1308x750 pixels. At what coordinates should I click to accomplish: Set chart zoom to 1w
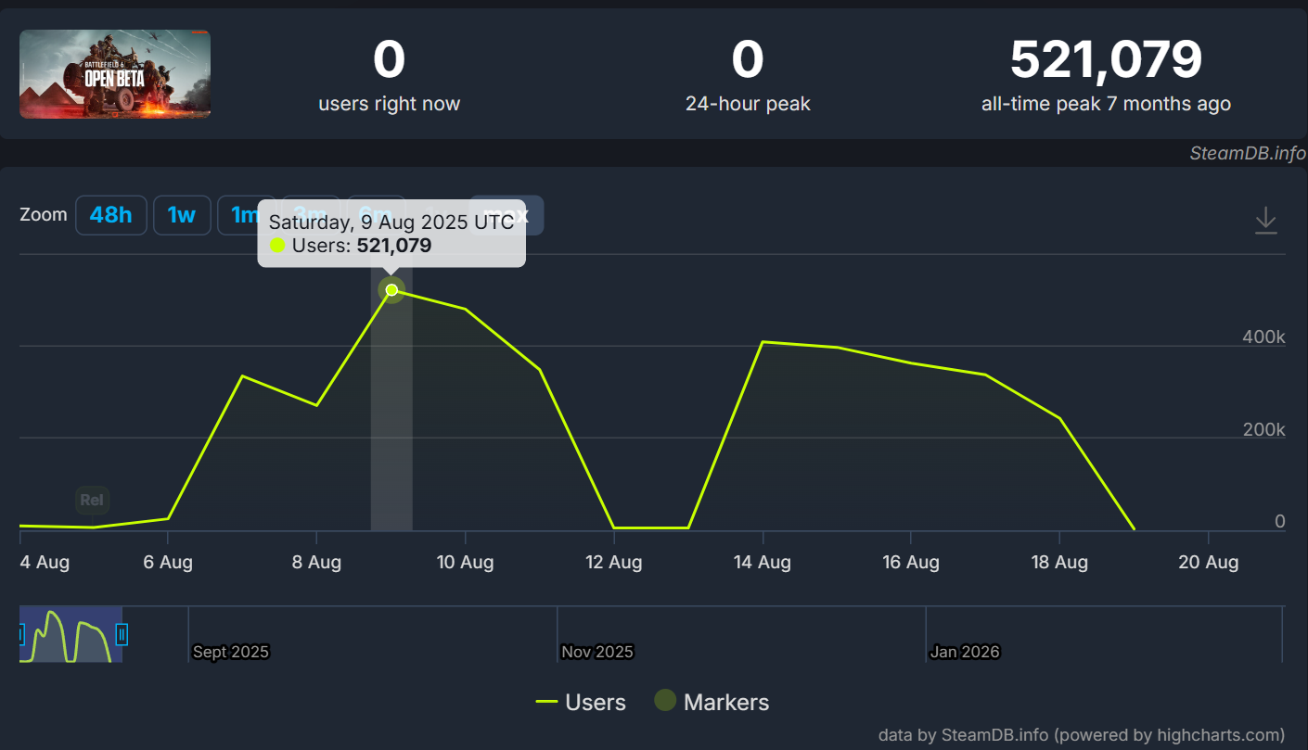coord(181,215)
